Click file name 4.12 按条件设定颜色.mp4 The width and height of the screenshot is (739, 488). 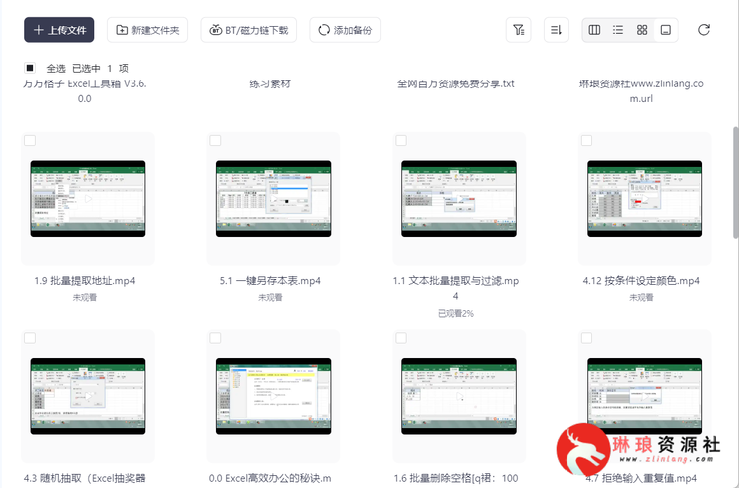(642, 281)
